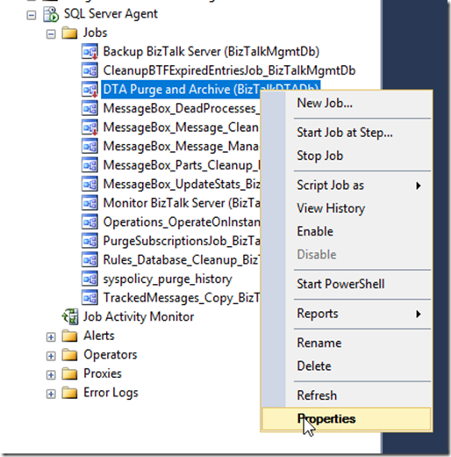
Task: Click the SQL Server Agent icon
Action: coord(51,14)
